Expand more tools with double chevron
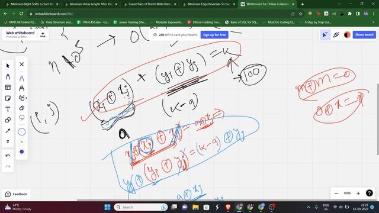The image size is (379, 213). [x=8, y=141]
